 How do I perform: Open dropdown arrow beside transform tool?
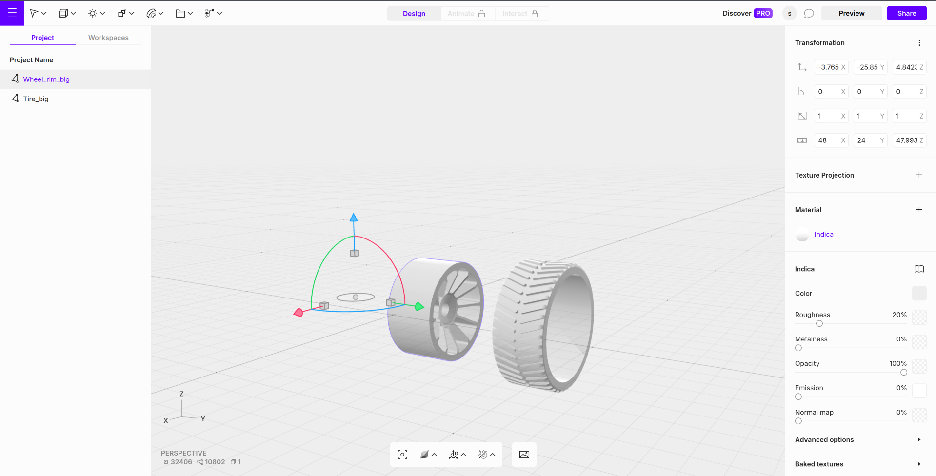pos(132,13)
